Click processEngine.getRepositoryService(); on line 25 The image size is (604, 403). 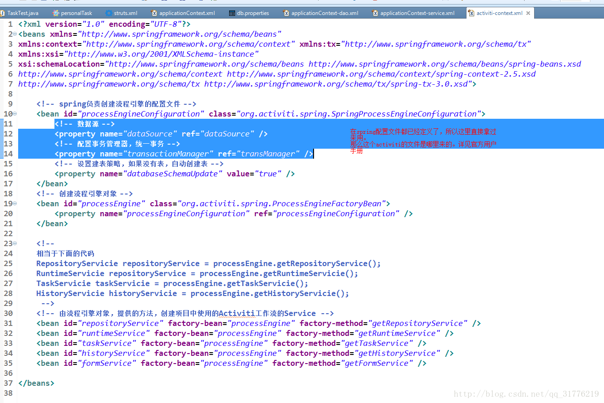[297, 263]
